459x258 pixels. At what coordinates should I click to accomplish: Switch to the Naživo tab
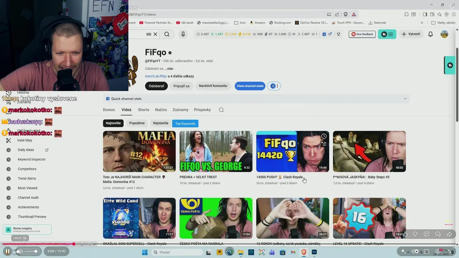click(x=161, y=110)
